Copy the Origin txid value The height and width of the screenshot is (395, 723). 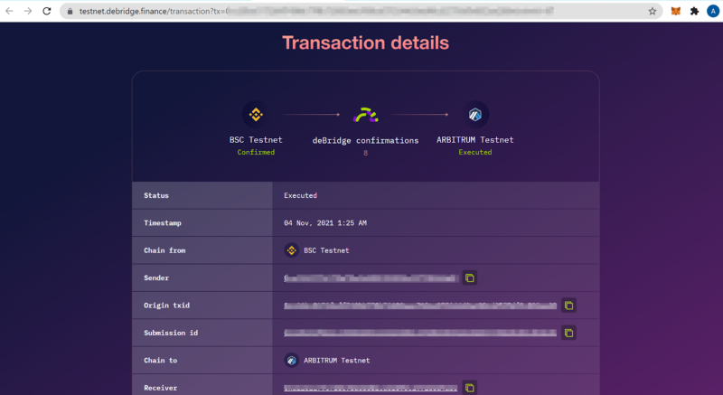pos(568,306)
